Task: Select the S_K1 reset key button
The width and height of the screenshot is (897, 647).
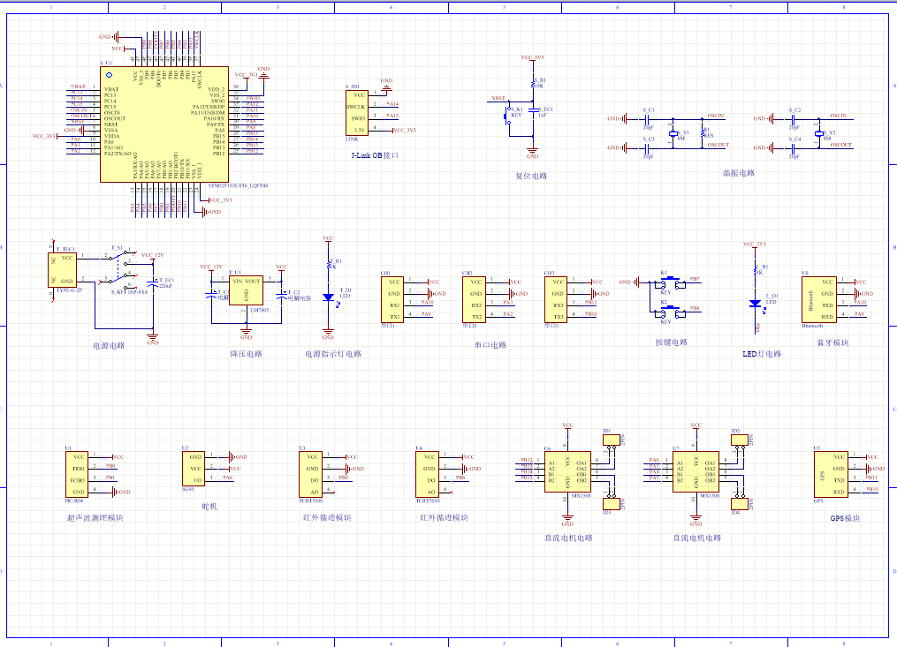Action: (512, 115)
